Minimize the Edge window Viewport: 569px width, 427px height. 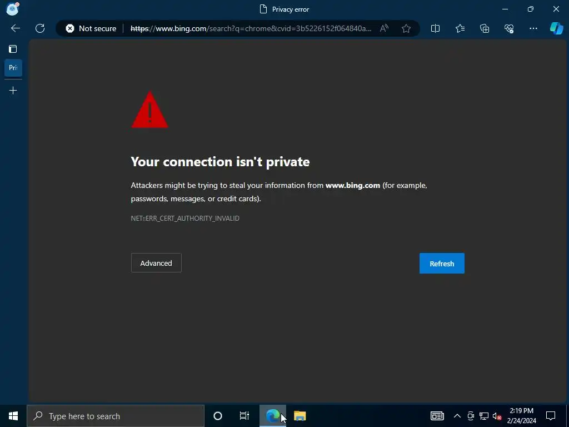505,9
